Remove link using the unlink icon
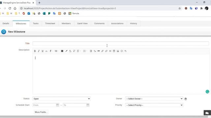 pos(106,51)
